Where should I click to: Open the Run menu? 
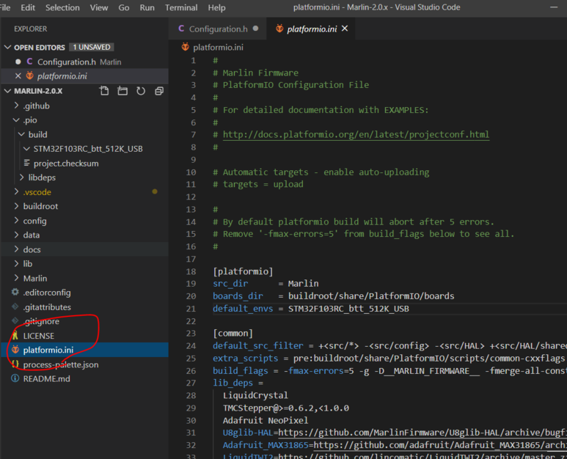tap(147, 7)
